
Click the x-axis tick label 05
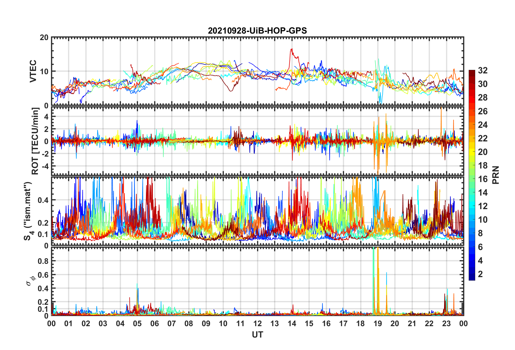[x=137, y=323]
